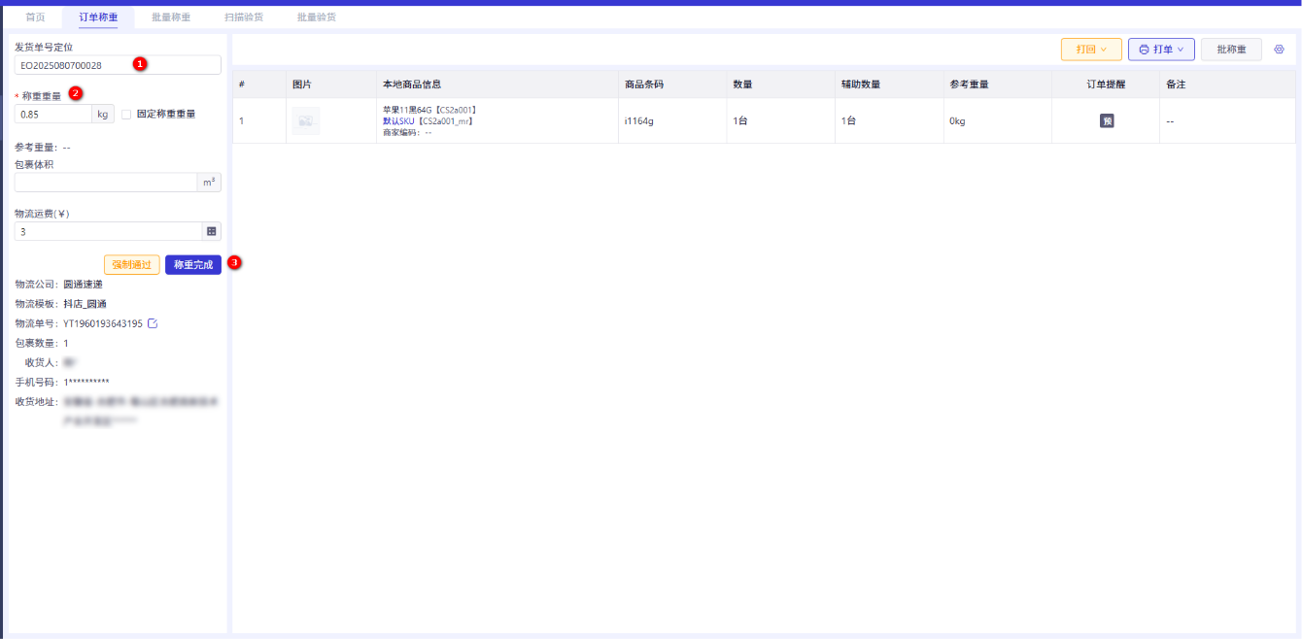
Task: Switch to the 批量称重 tab
Action: [x=171, y=17]
